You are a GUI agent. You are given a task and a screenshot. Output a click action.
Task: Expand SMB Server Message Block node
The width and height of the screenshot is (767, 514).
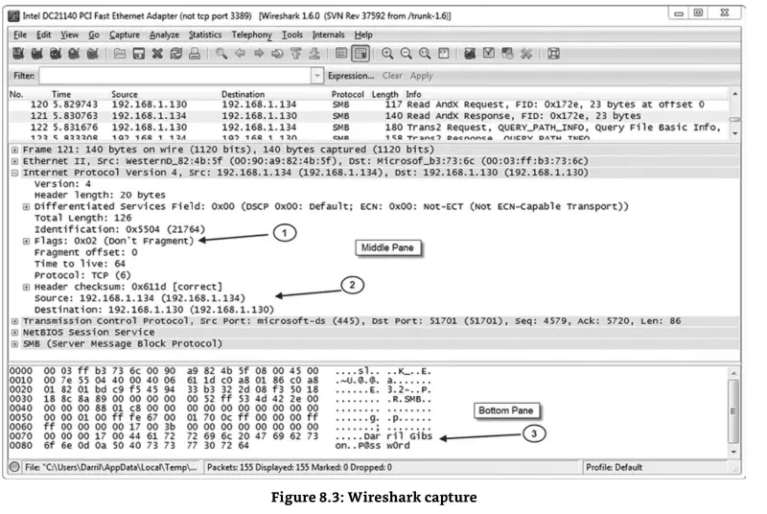[x=14, y=344]
